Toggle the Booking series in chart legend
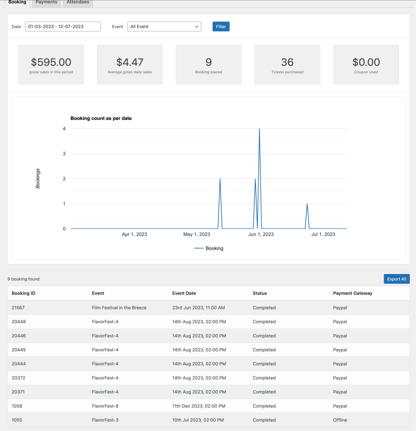Image resolution: width=416 pixels, height=431 pixels. 209,248
